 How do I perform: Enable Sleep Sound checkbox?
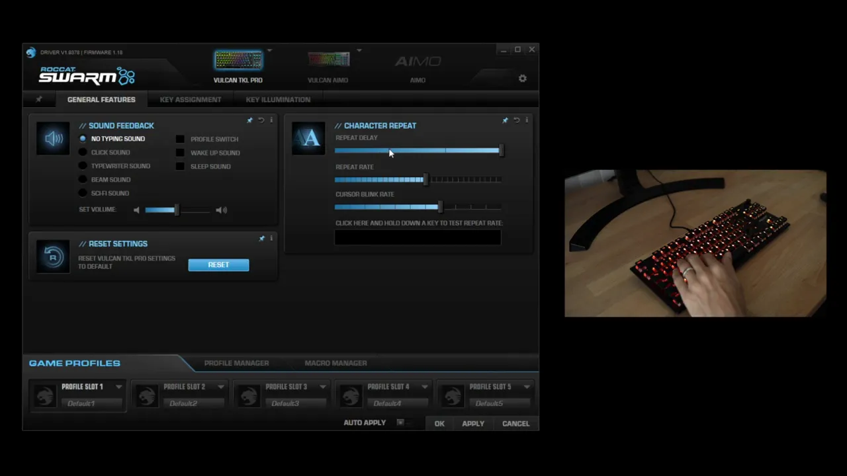tap(180, 167)
